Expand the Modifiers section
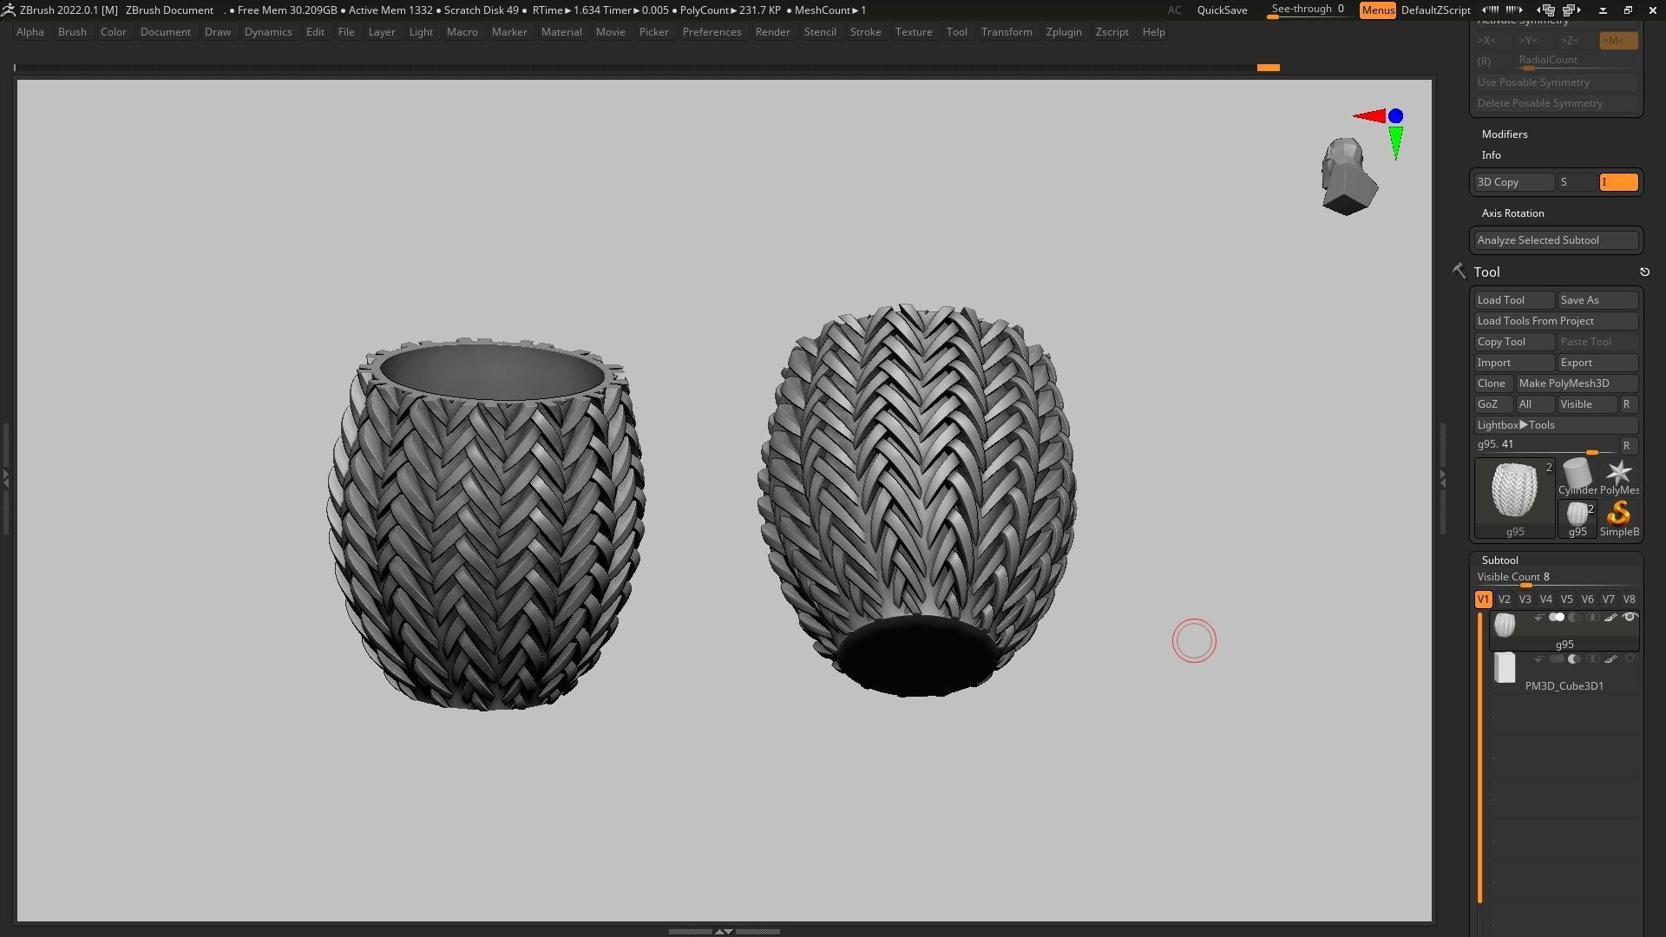The width and height of the screenshot is (1666, 937). pos(1504,134)
